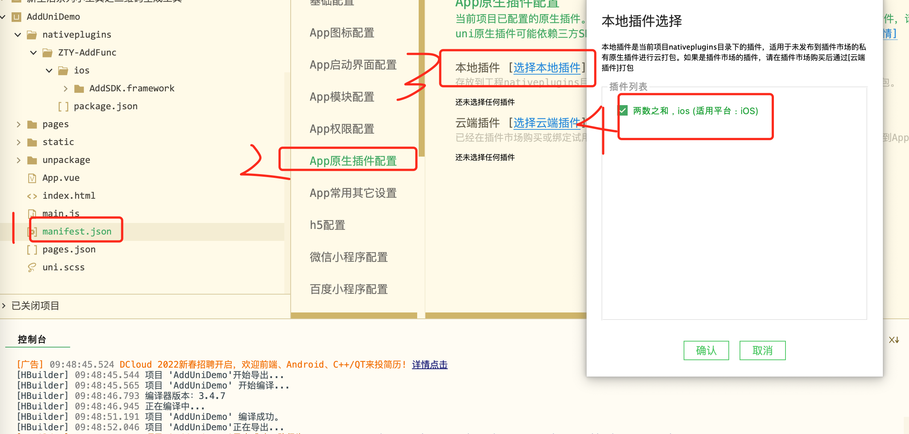Click the uni.scss file icon
Screen dimensions: 909x434
point(32,267)
